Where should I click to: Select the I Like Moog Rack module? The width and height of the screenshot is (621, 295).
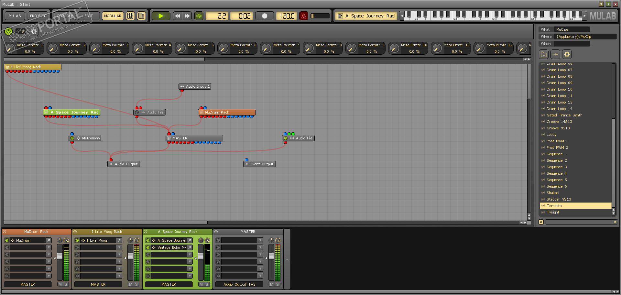coord(33,67)
